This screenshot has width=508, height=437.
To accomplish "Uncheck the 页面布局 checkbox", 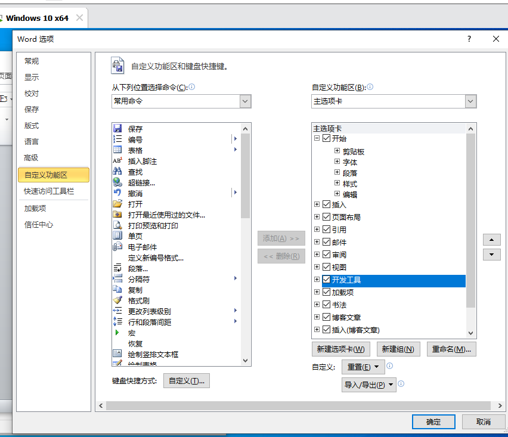I will pyautogui.click(x=327, y=217).
